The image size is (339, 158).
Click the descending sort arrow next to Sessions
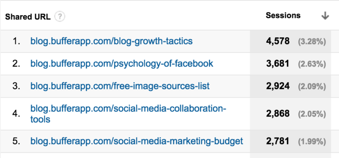tap(325, 16)
